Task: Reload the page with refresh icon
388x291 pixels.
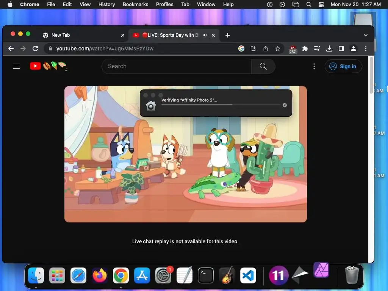Action: [35, 48]
